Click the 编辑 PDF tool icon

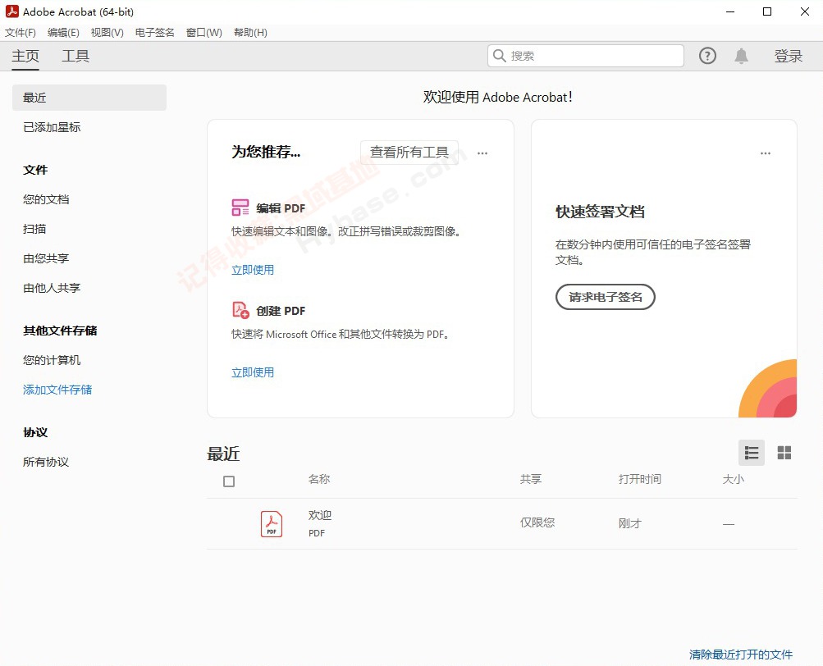click(240, 208)
